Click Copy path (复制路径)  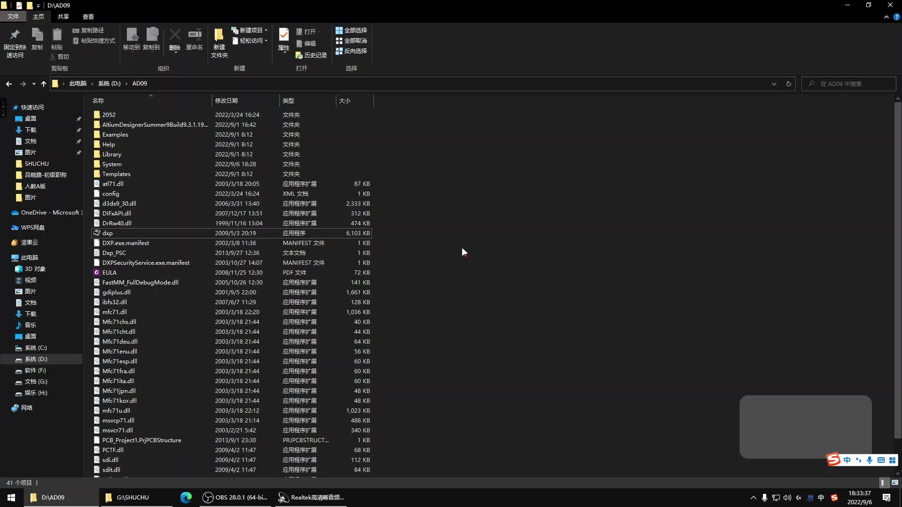pyautogui.click(x=88, y=31)
